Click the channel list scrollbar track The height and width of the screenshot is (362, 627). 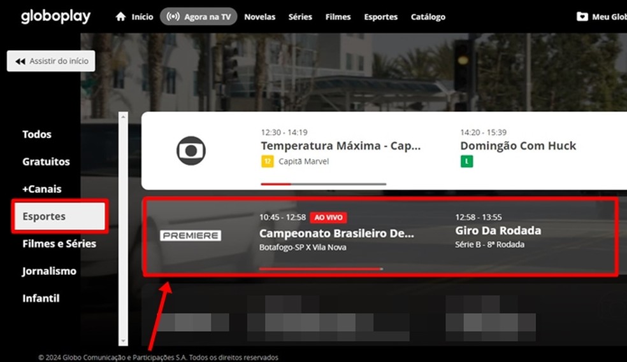(123, 228)
